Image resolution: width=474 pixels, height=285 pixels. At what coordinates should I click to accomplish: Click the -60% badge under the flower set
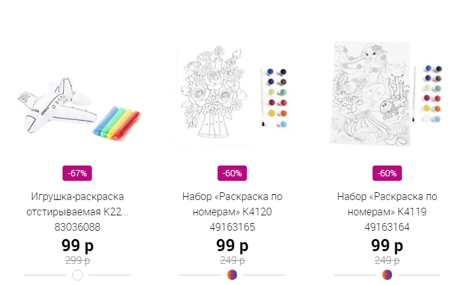click(232, 173)
